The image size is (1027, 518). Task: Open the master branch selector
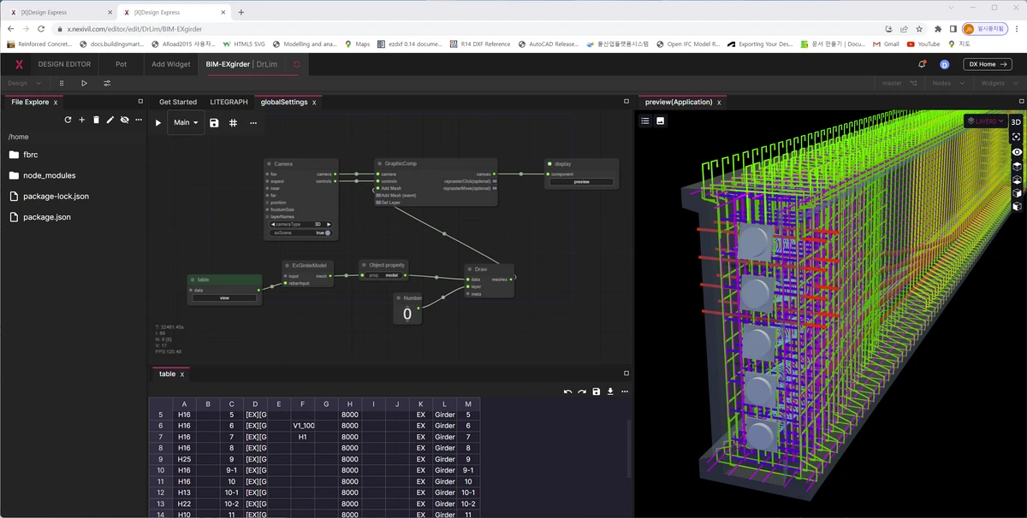(x=899, y=83)
